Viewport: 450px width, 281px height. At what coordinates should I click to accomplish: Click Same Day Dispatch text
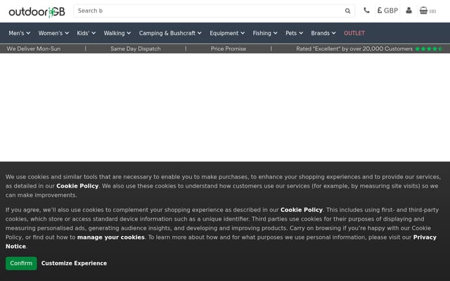point(136,48)
